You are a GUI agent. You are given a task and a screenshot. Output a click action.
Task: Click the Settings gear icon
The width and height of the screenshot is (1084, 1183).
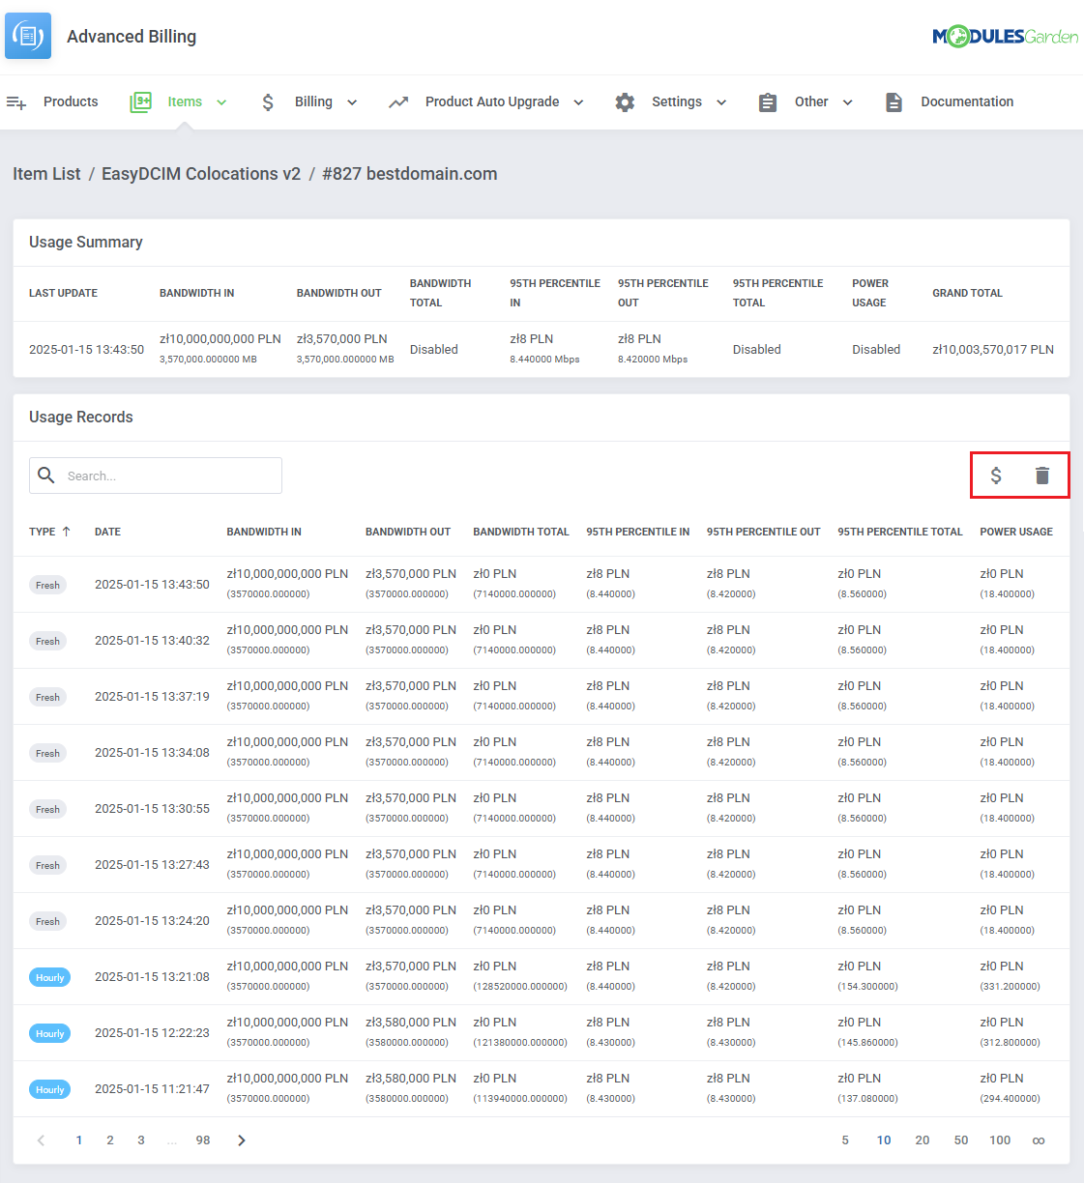pyautogui.click(x=626, y=101)
